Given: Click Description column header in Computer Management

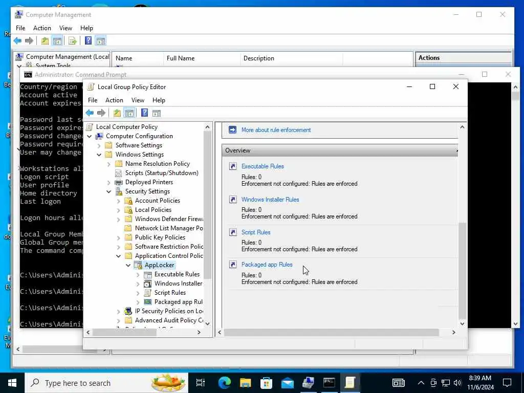Looking at the screenshot, I should click(x=291, y=58).
